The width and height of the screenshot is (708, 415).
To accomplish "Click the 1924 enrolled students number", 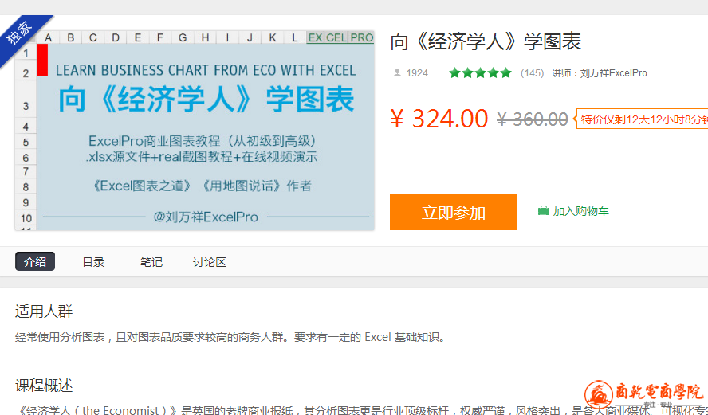I will point(417,73).
